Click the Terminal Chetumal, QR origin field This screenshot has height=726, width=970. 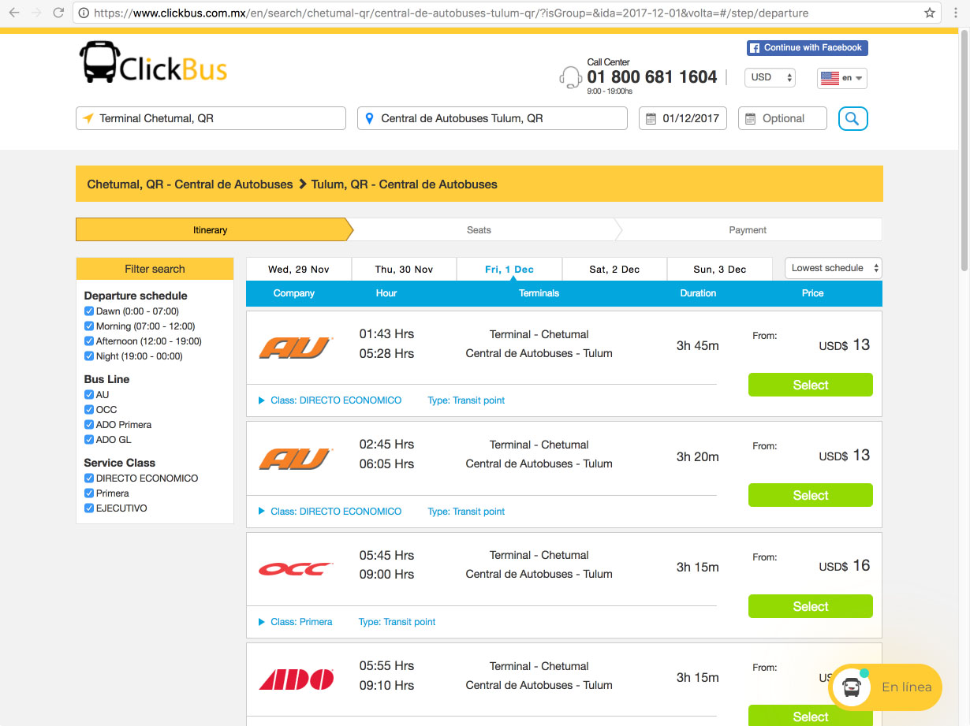211,118
